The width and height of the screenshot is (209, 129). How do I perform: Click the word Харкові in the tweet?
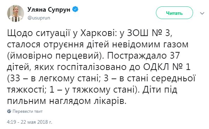pos(98,33)
